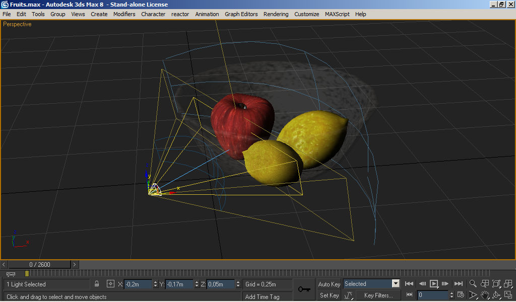Open the Group menu

point(58,14)
